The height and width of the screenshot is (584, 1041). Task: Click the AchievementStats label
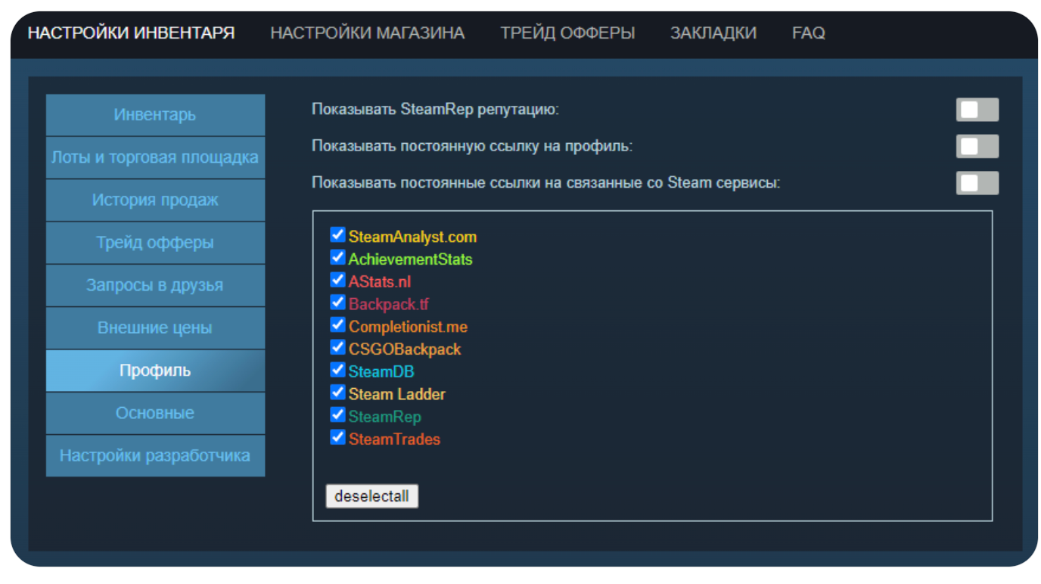[x=410, y=259]
